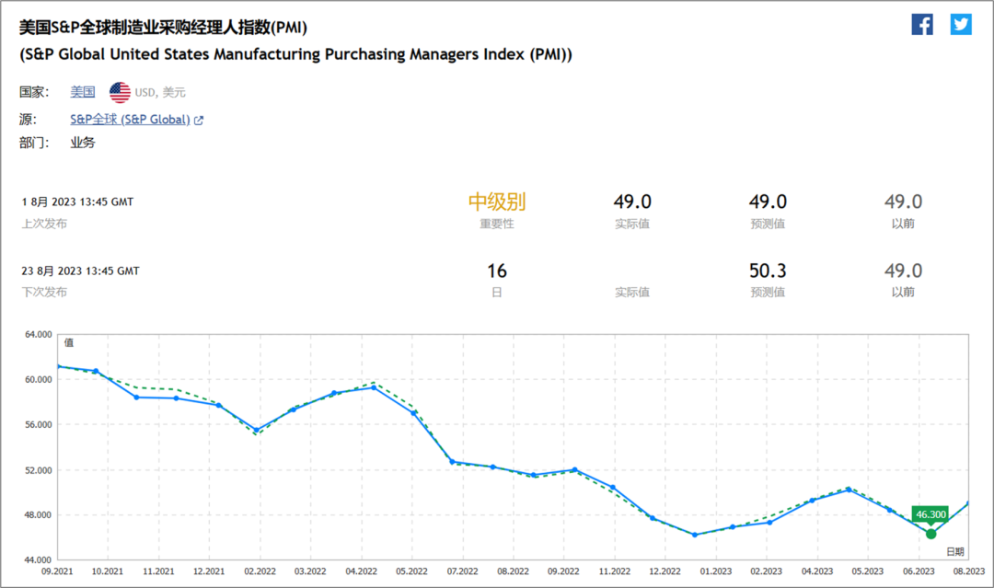Click the 日期 axis caption
The height and width of the screenshot is (588, 994).
click(x=955, y=551)
